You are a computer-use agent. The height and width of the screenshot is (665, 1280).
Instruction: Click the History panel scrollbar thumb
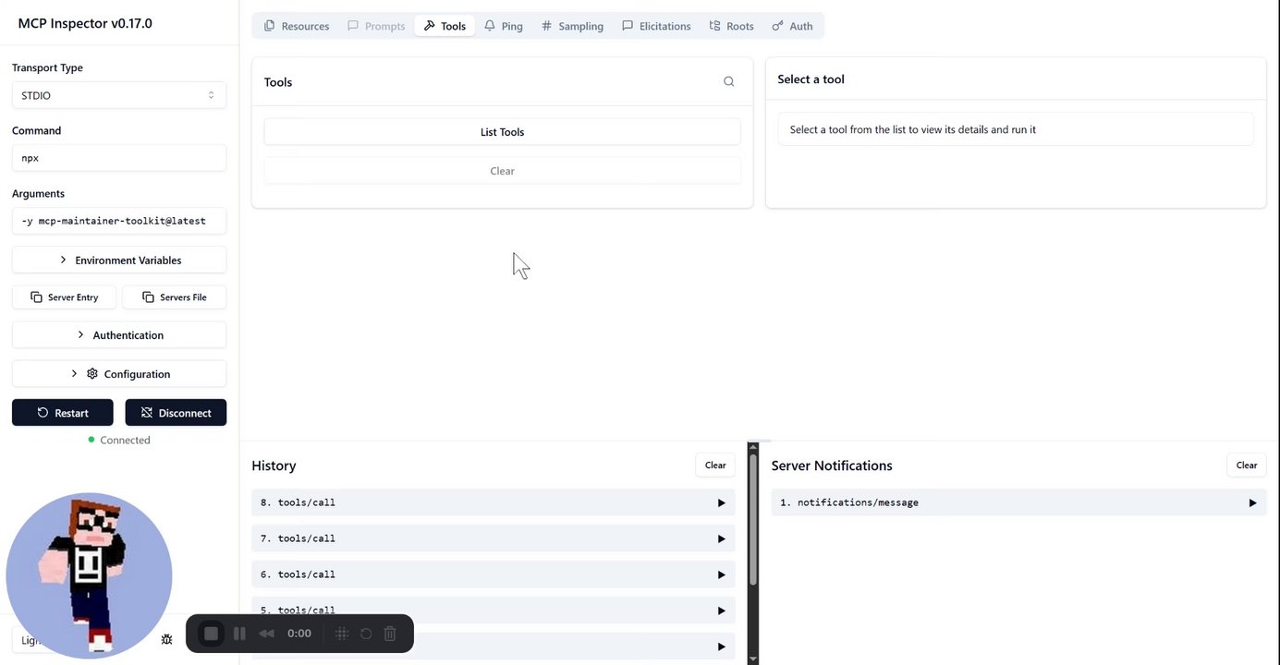coord(753,519)
